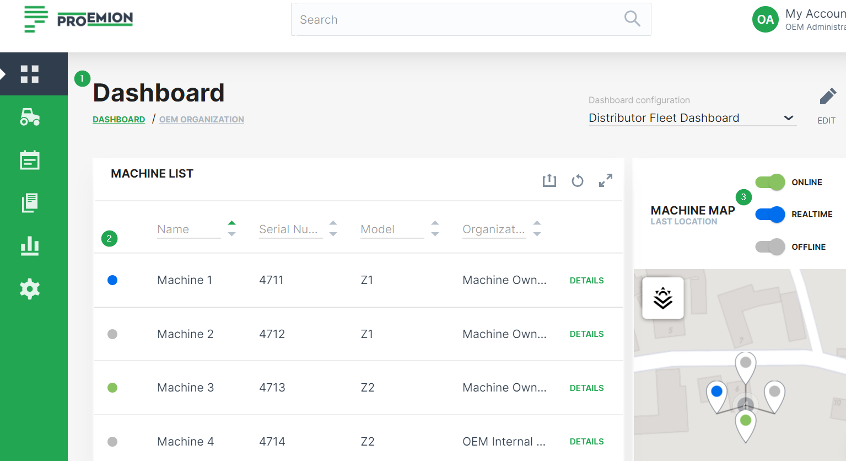Open the bar chart statistics icon

[x=30, y=246]
